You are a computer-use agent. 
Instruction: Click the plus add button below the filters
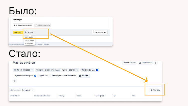[15, 81]
